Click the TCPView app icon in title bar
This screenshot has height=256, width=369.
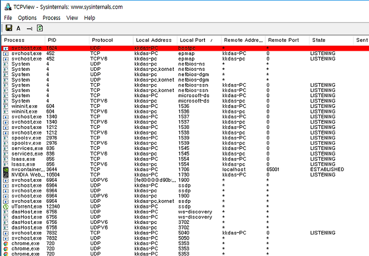click(x=8, y=7)
